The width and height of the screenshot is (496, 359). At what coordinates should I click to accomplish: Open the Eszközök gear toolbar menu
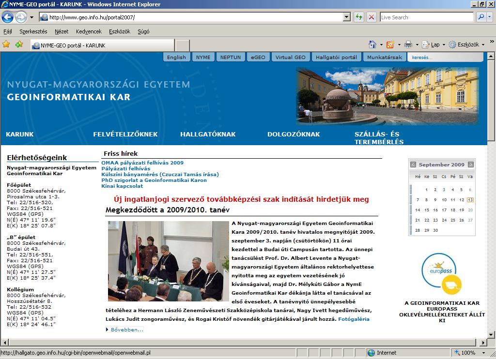tap(467, 45)
